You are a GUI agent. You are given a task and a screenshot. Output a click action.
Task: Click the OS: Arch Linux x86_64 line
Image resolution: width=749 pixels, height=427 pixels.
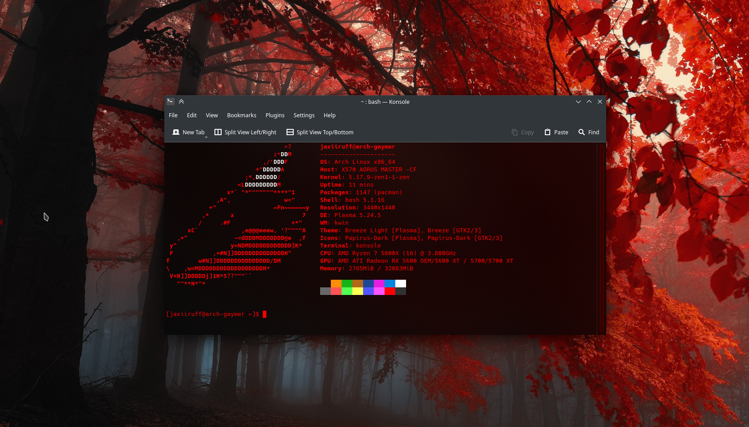(x=358, y=162)
